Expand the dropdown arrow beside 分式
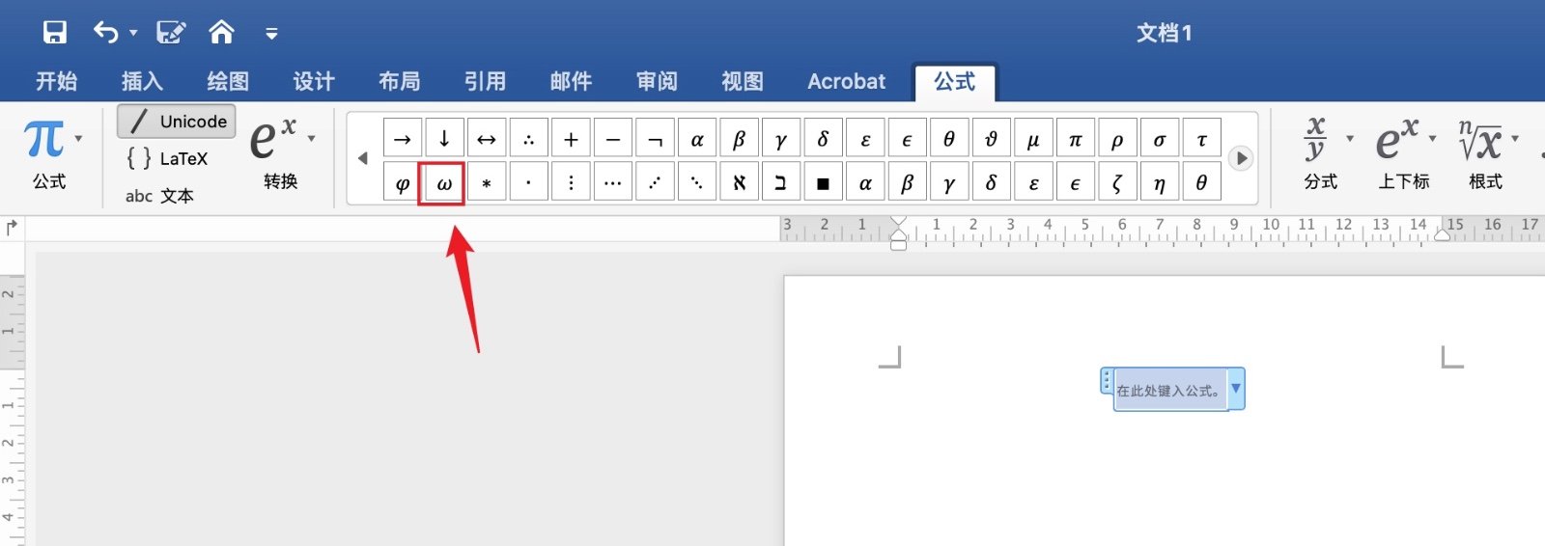 [x=1350, y=139]
